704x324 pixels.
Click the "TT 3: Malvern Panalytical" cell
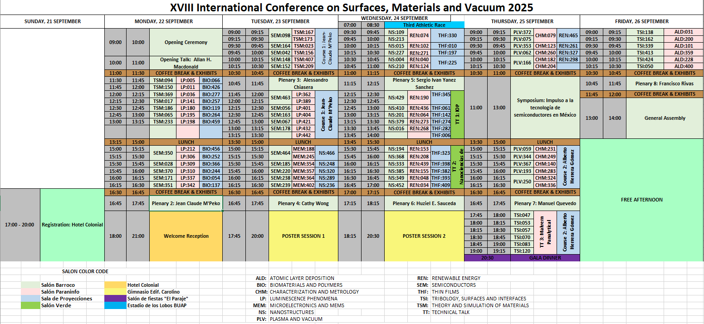point(545,233)
